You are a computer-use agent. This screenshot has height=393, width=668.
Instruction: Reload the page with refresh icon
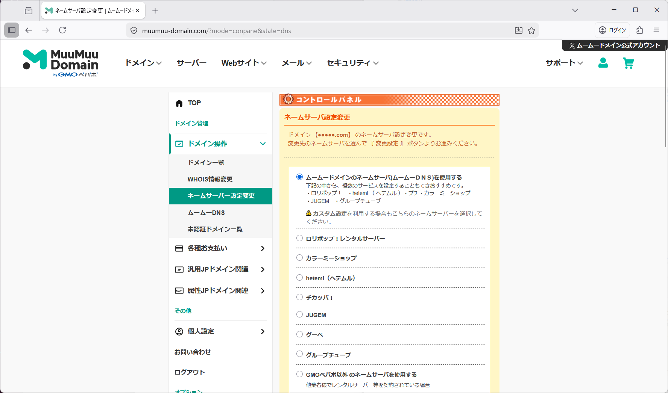click(x=62, y=30)
